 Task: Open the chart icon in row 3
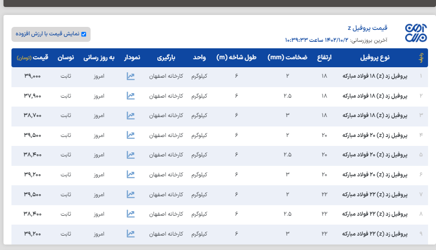coord(130,116)
